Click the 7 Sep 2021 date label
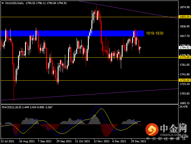This screenshot has height=144, width=191. coord(45,141)
